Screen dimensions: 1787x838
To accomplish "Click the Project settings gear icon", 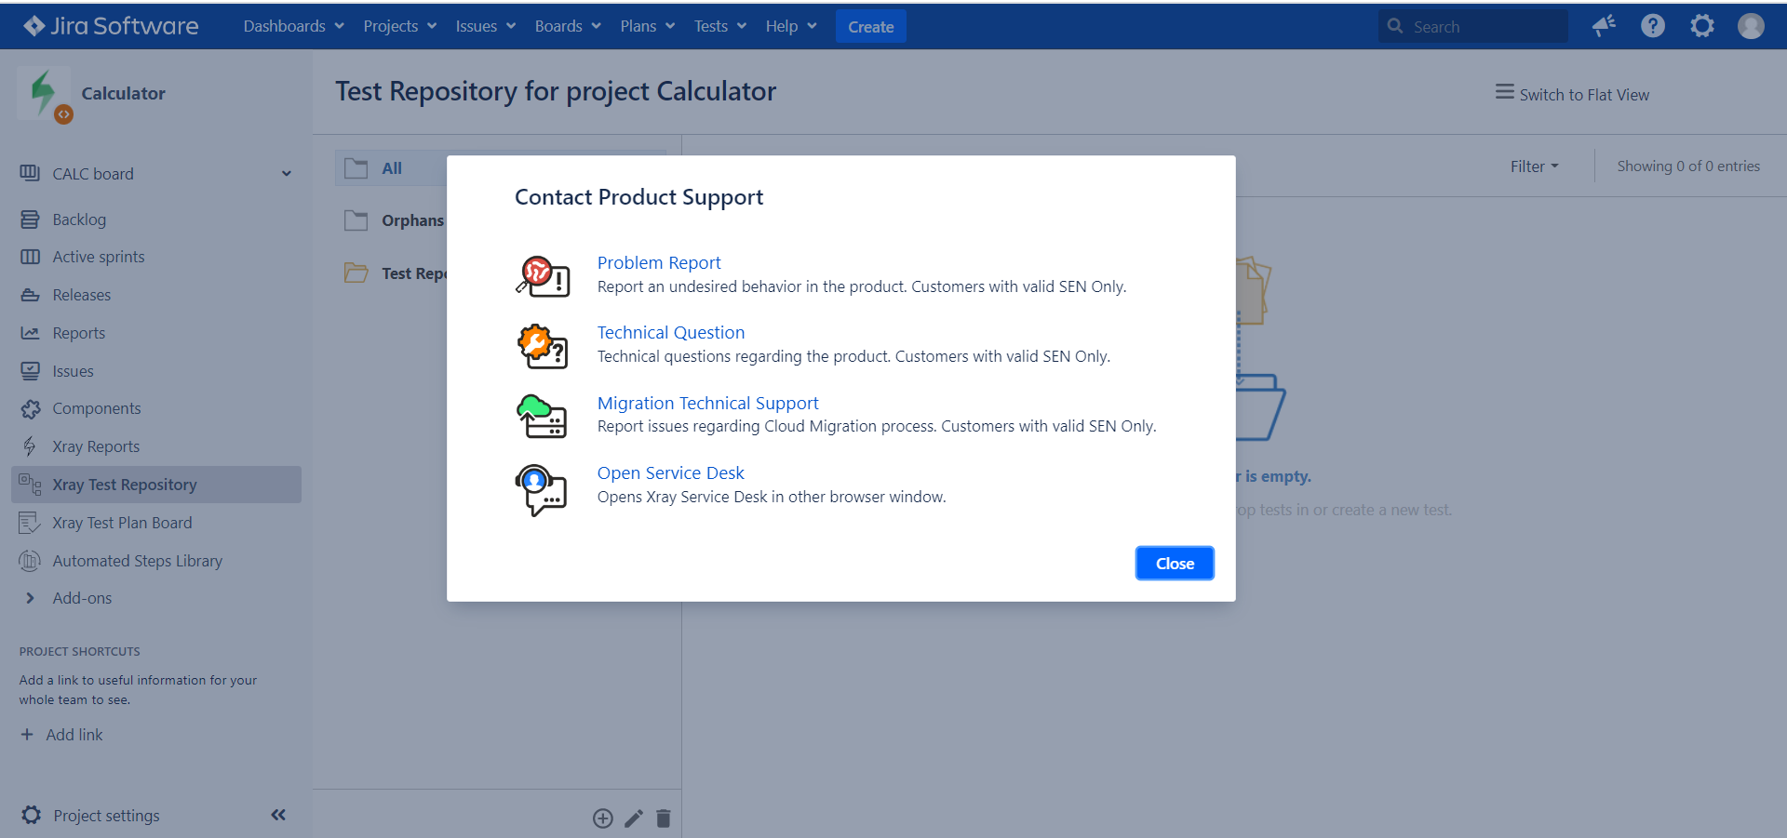I will pyautogui.click(x=32, y=815).
